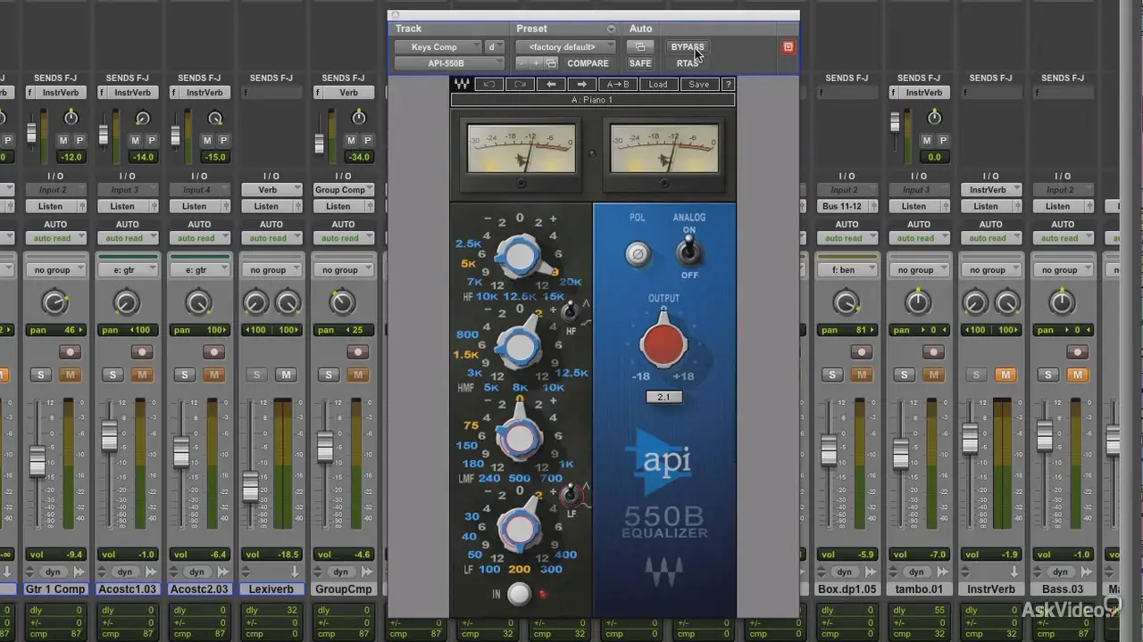Screen dimensions: 1143x642
Task: Open the Keys Comp track selector dropdown
Action: 438,47
